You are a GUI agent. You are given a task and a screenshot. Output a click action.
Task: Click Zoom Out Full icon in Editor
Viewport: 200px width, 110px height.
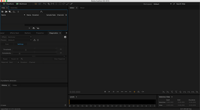[x=180, y=92]
